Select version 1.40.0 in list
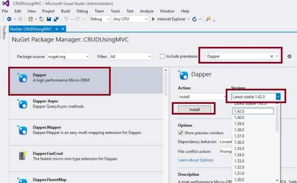Viewport: 297px width, 183px height. tap(254, 117)
